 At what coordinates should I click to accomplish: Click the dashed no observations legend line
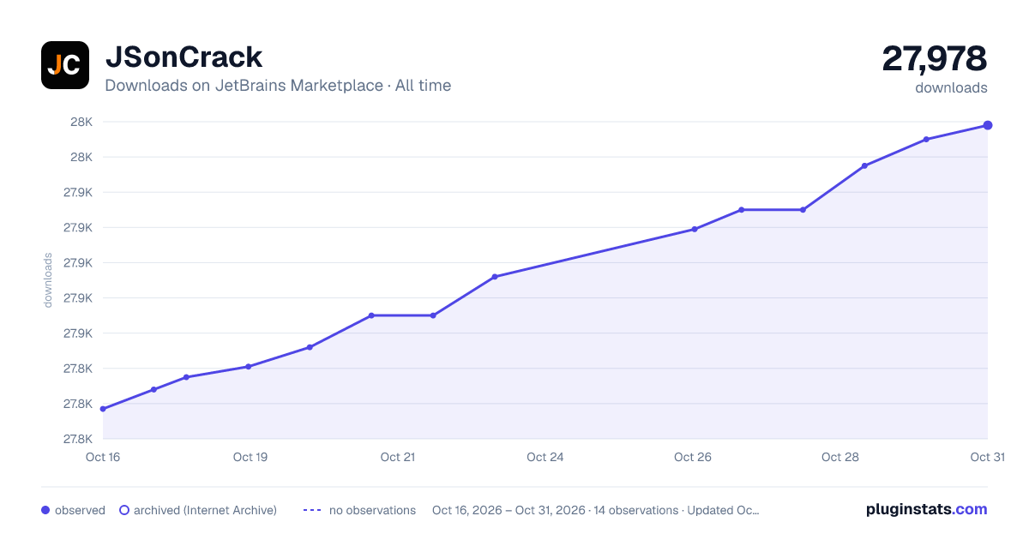(312, 510)
